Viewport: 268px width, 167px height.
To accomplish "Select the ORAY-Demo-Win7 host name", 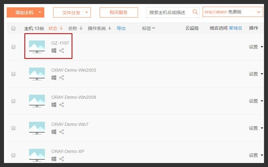I will coord(70,124).
